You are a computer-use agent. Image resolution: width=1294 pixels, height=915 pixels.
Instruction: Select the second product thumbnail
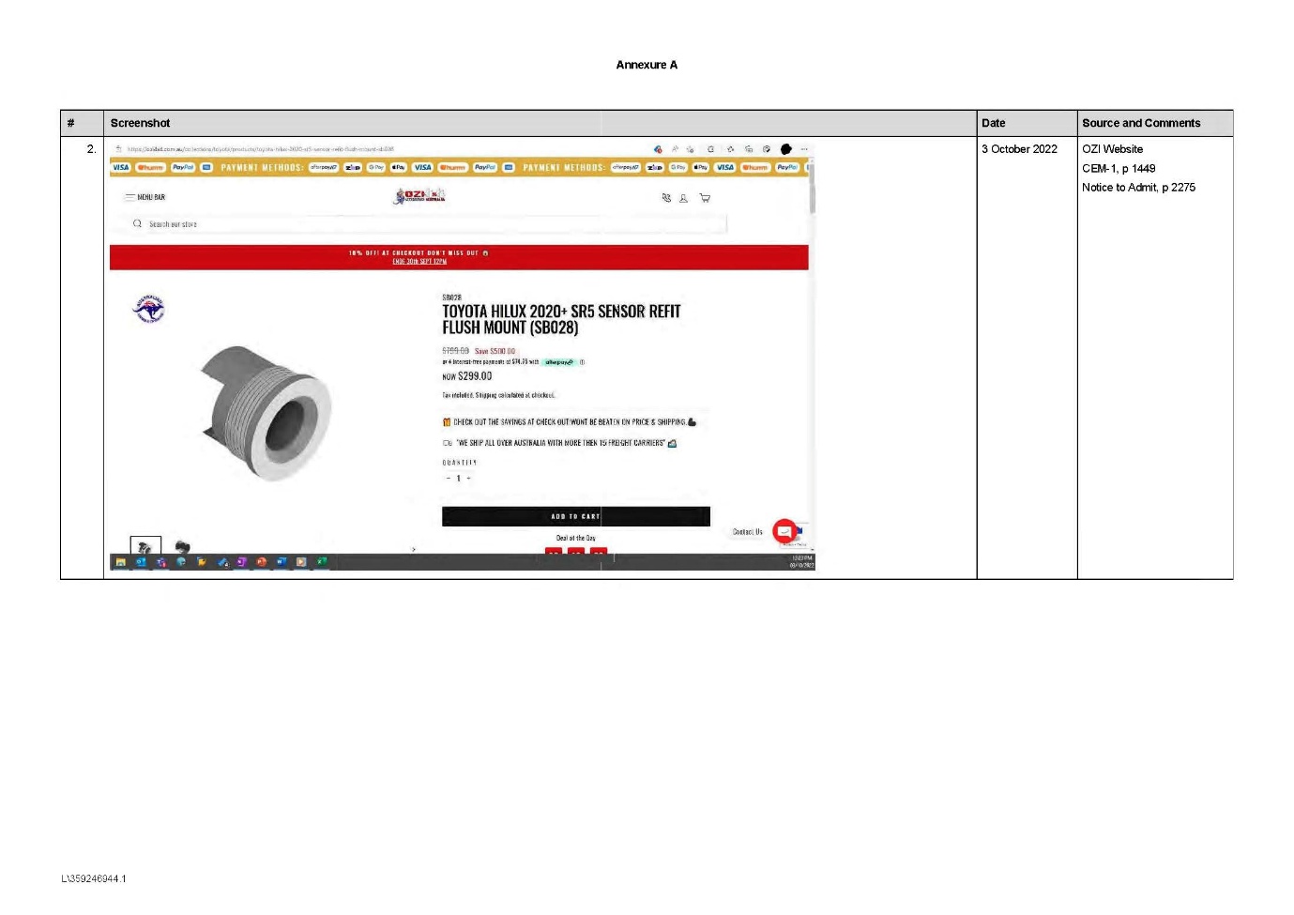coord(182,546)
